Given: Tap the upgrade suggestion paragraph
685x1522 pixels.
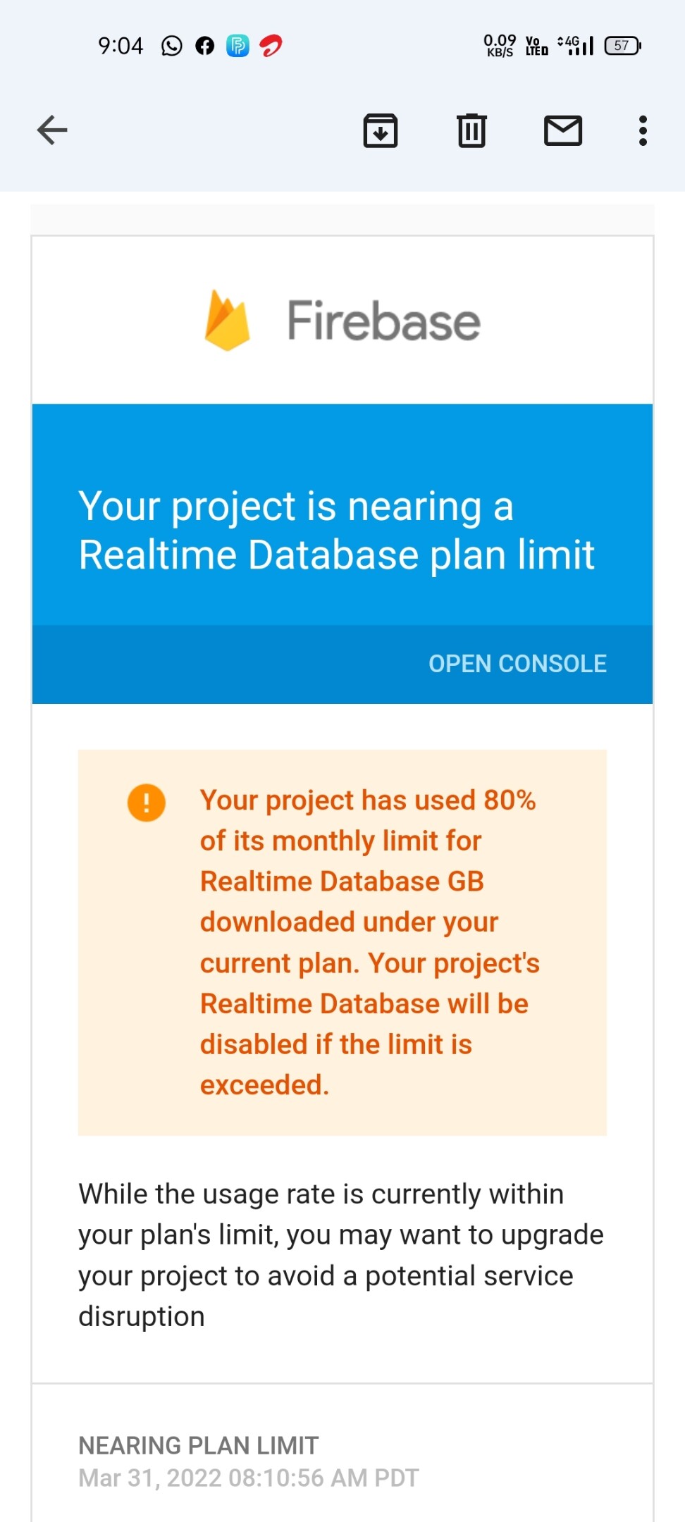Looking at the screenshot, I should click(341, 1255).
